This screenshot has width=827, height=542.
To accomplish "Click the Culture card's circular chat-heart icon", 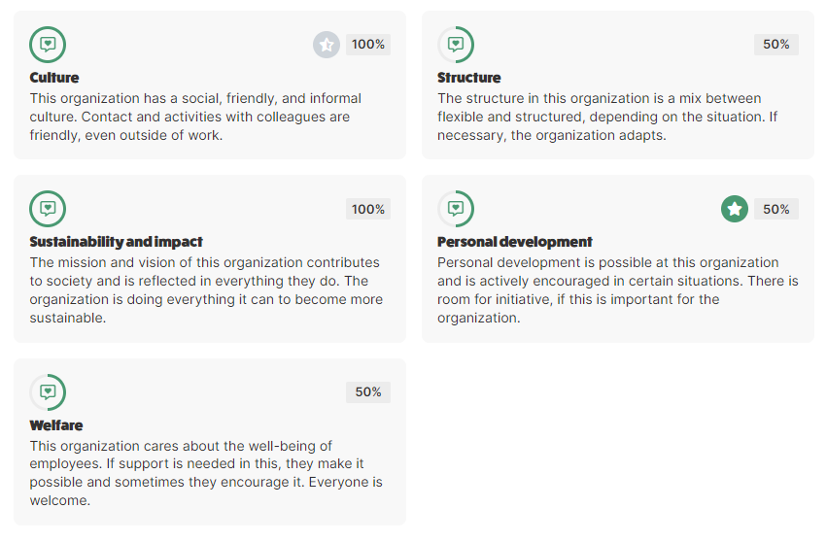I will click(48, 45).
